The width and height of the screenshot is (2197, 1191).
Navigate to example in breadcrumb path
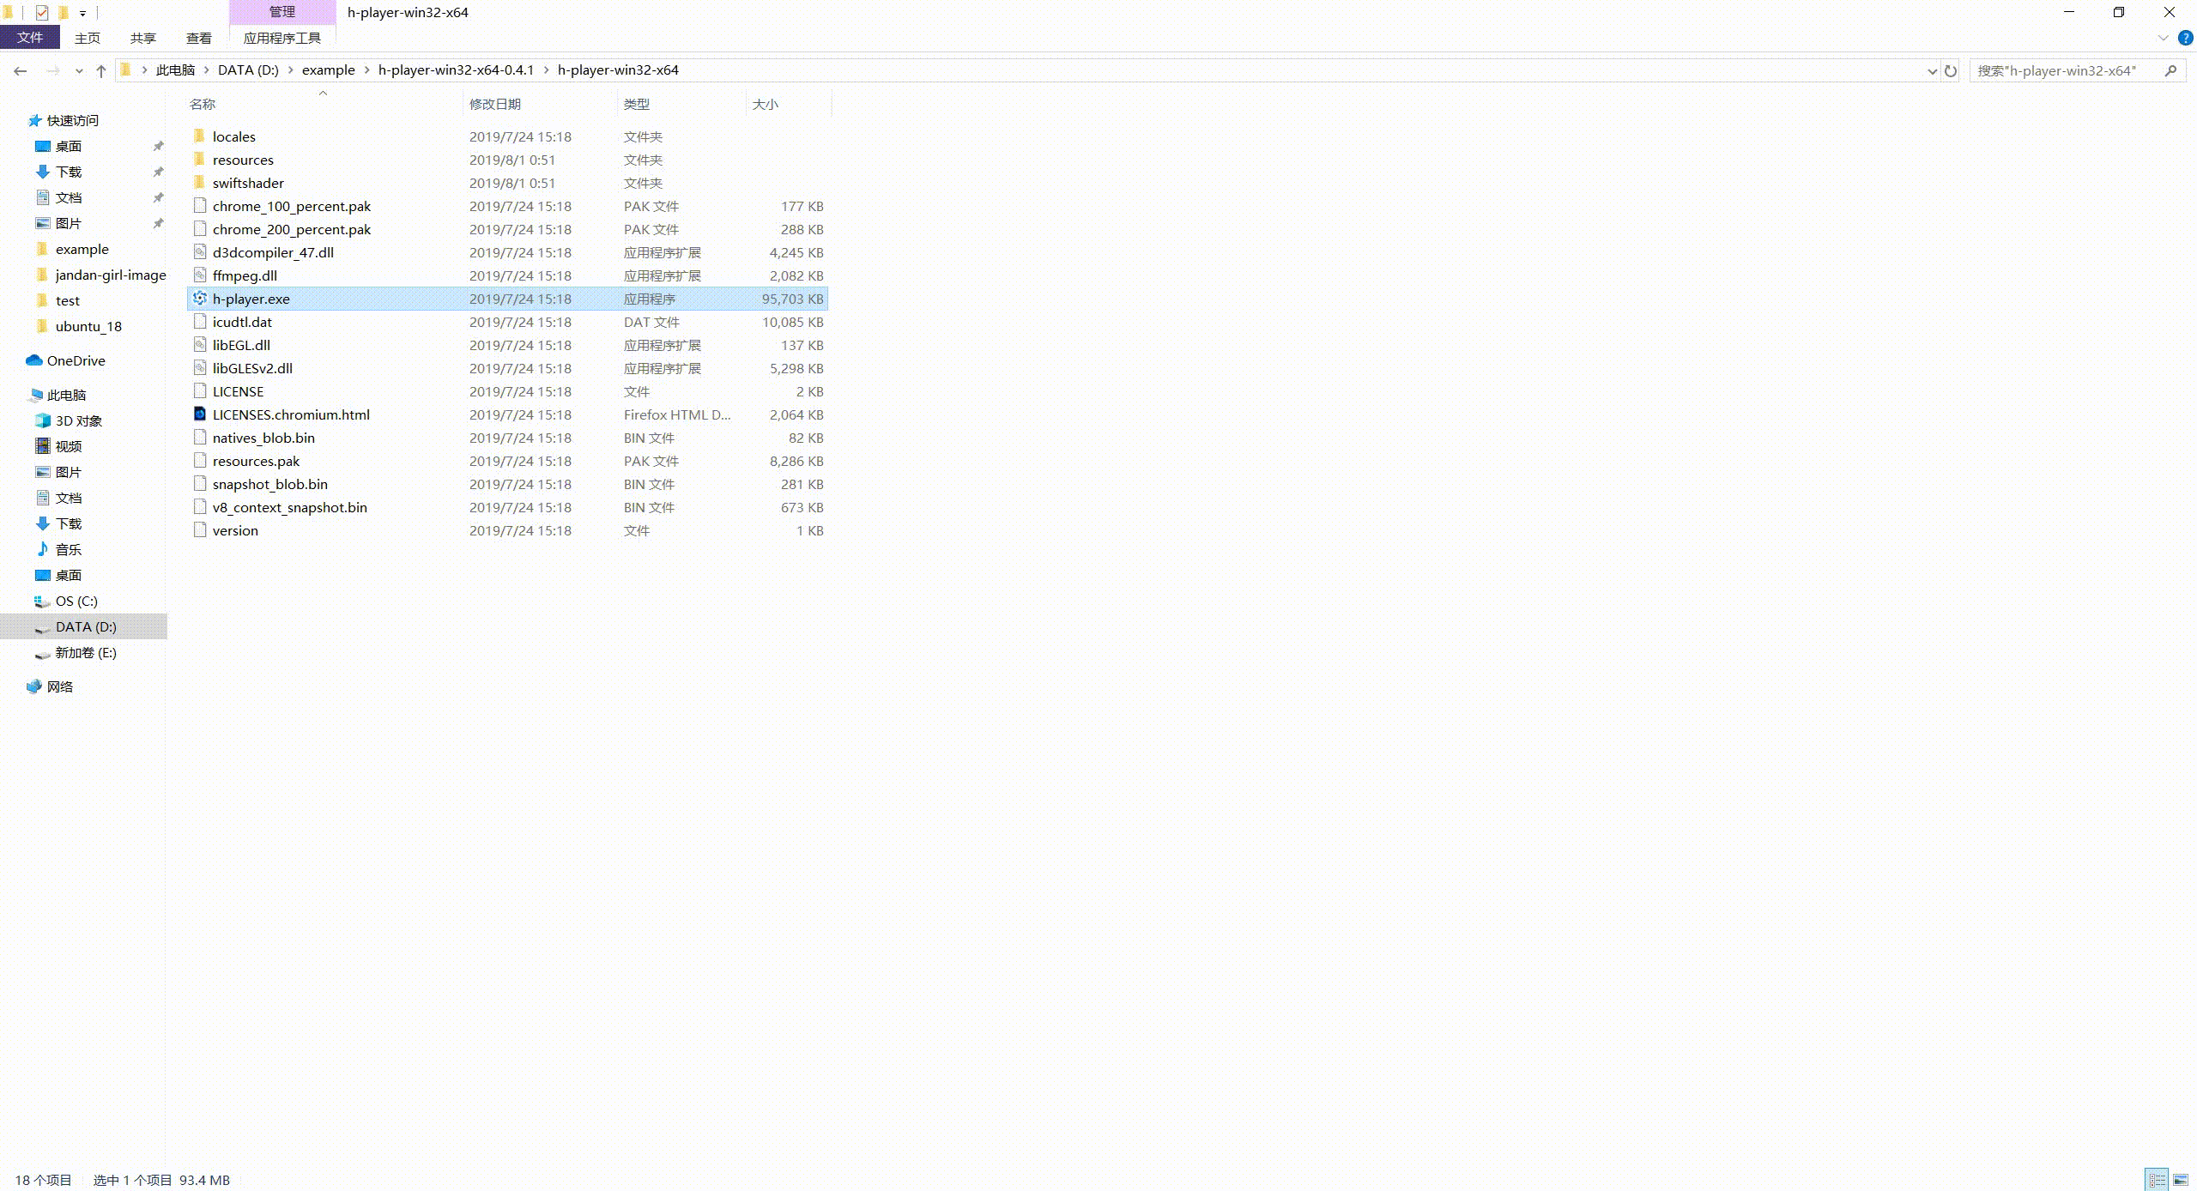click(328, 70)
